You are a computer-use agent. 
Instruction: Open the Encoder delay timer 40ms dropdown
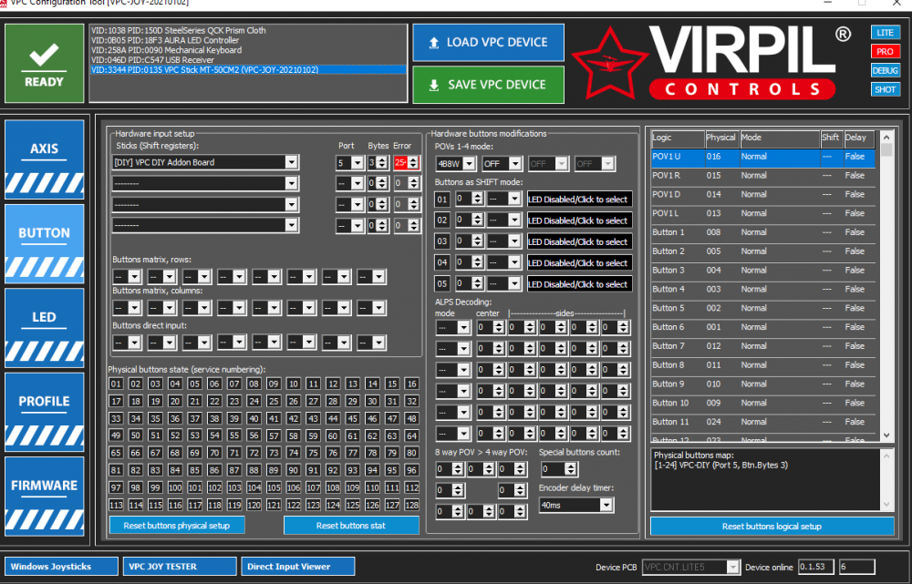tap(606, 505)
